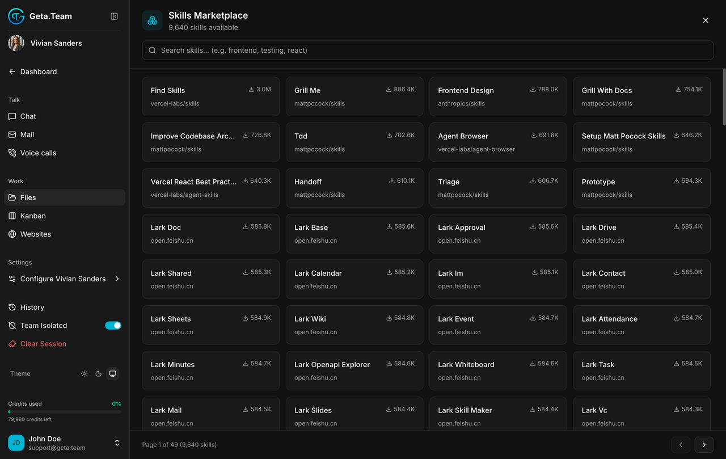Click the Dashboard back arrow icon

tap(12, 71)
